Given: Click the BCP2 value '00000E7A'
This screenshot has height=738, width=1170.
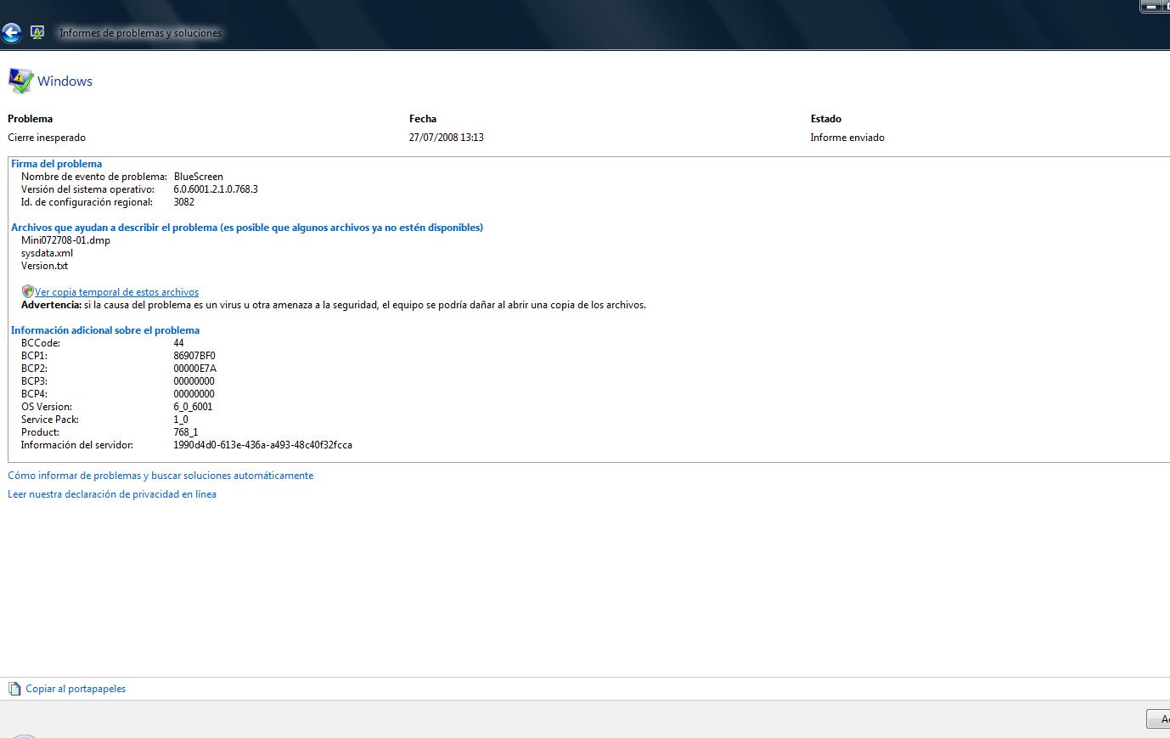Looking at the screenshot, I should (x=195, y=369).
